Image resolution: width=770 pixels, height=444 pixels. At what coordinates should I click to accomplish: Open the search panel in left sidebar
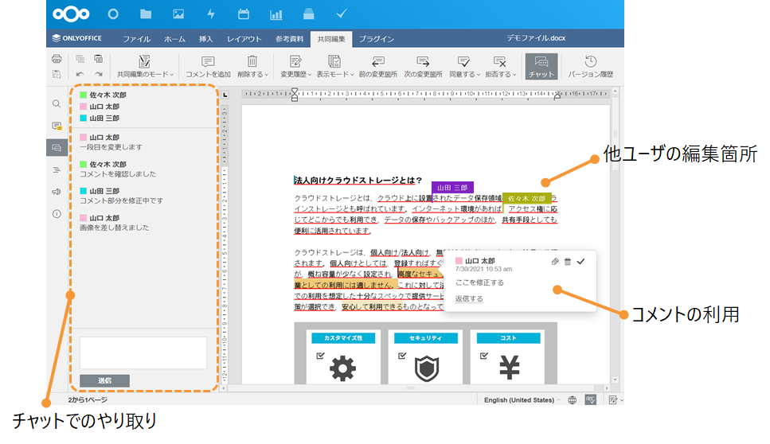click(57, 104)
